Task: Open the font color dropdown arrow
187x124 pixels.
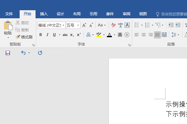Action: tap(114, 35)
